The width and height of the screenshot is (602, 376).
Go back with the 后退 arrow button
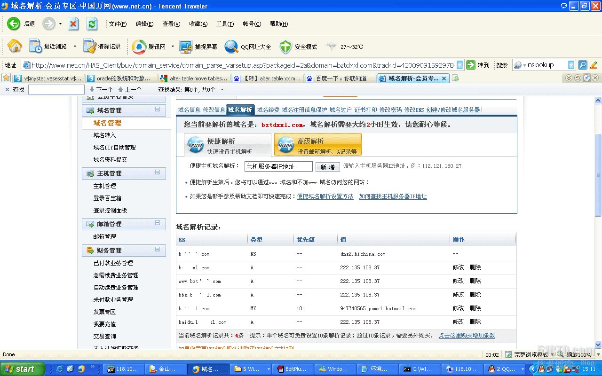pos(21,23)
